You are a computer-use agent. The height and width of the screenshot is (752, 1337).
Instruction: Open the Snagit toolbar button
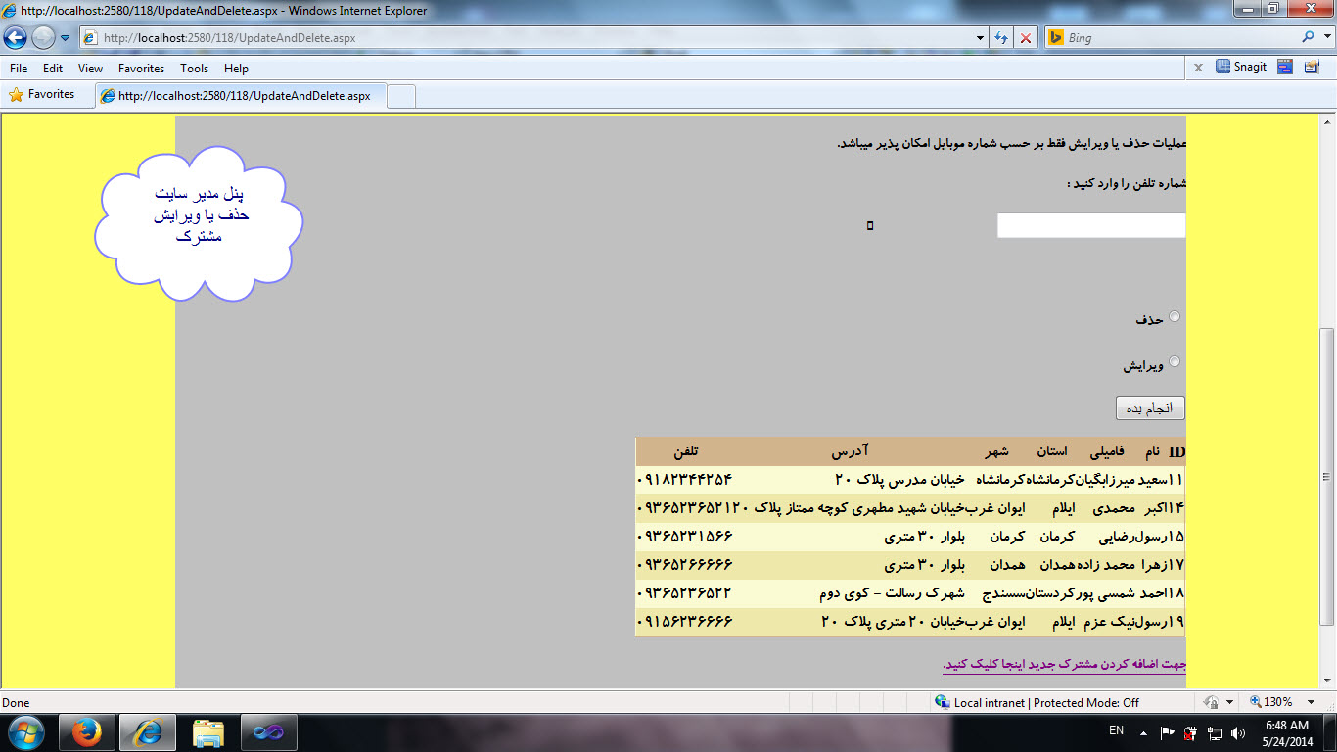point(1241,68)
